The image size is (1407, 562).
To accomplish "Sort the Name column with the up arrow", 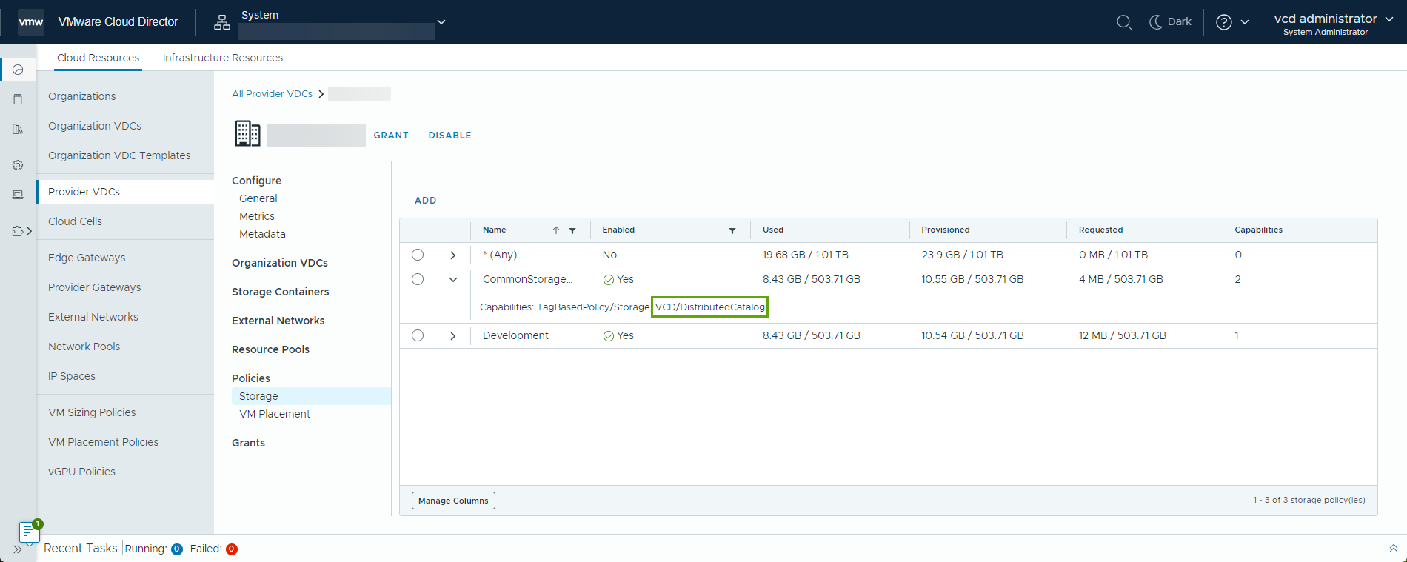I will click(556, 230).
